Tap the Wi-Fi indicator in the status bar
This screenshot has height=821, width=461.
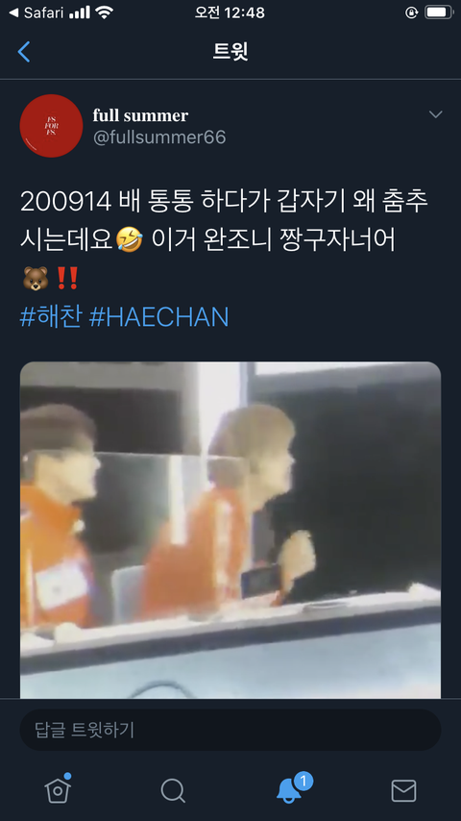(105, 12)
